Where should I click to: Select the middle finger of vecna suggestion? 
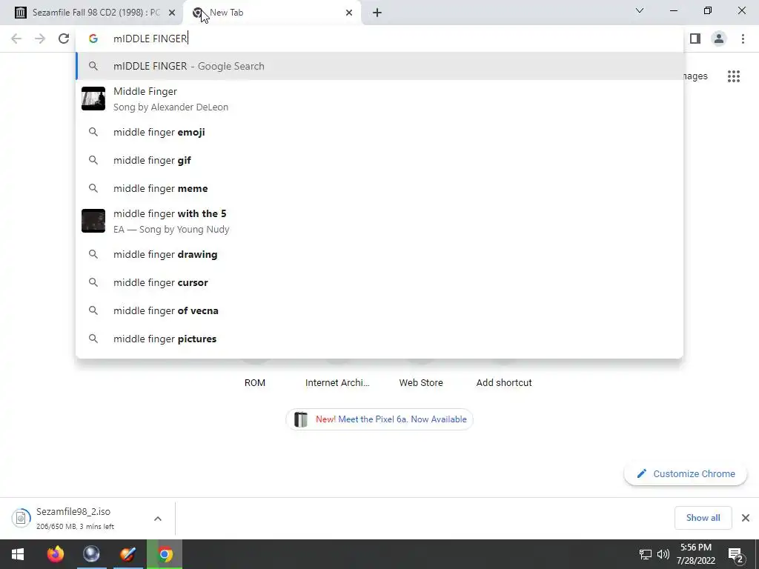point(379,310)
